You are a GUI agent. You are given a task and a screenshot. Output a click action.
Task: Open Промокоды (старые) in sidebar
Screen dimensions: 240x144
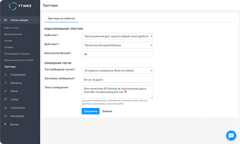point(16,54)
